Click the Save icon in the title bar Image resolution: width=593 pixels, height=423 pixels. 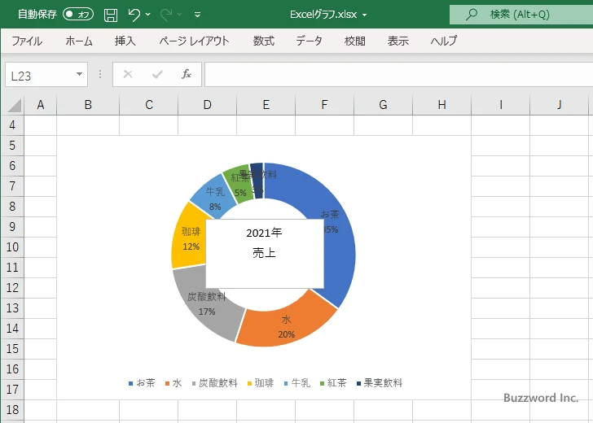click(111, 15)
